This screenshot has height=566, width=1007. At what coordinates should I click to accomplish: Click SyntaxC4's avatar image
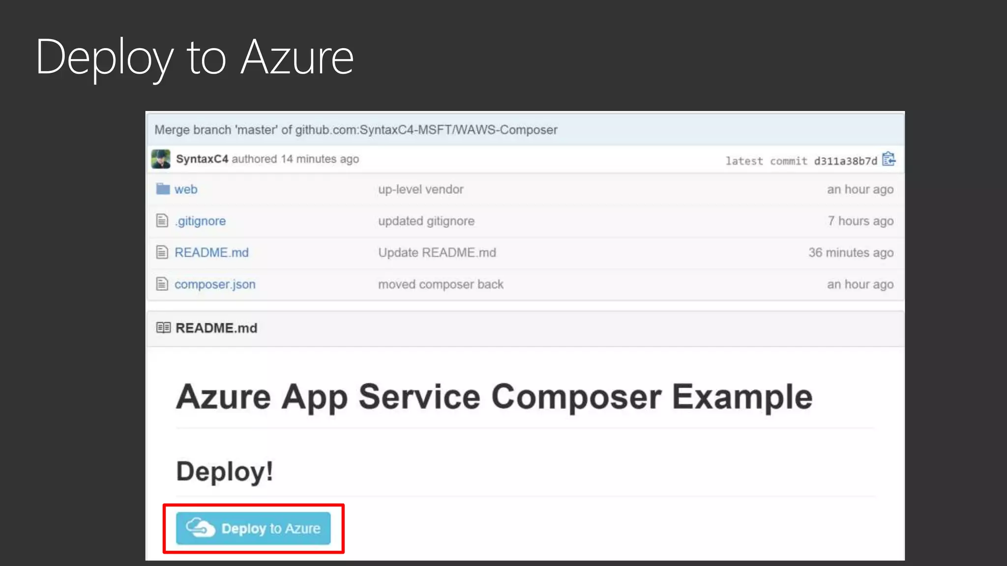161,159
